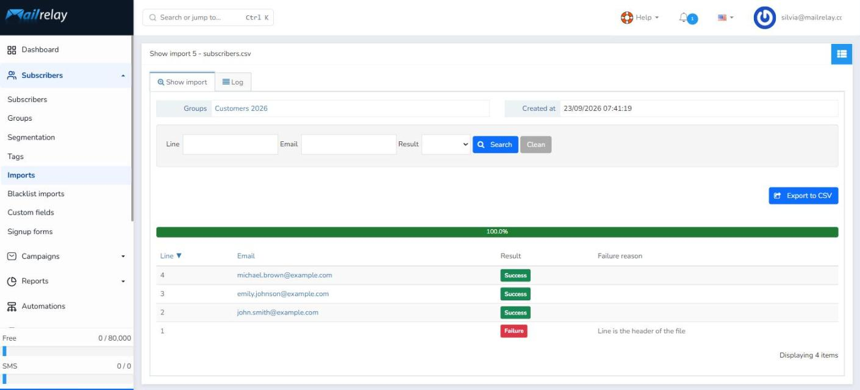Click the Free quota usage bar
This screenshot has height=390, width=860.
tap(66, 350)
